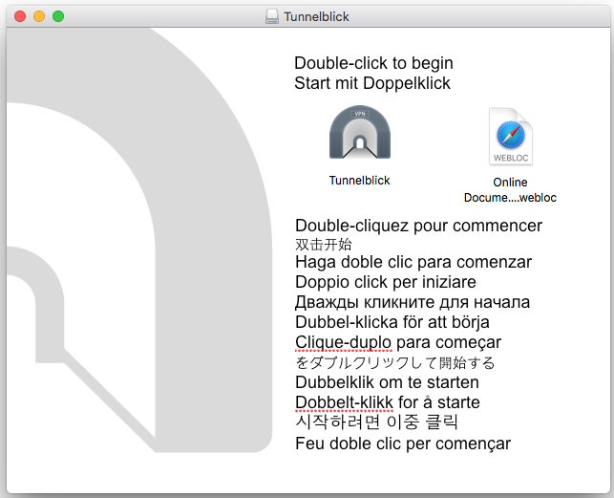Select the Online Documentation webloc file icon
The image size is (614, 498).
[x=511, y=137]
